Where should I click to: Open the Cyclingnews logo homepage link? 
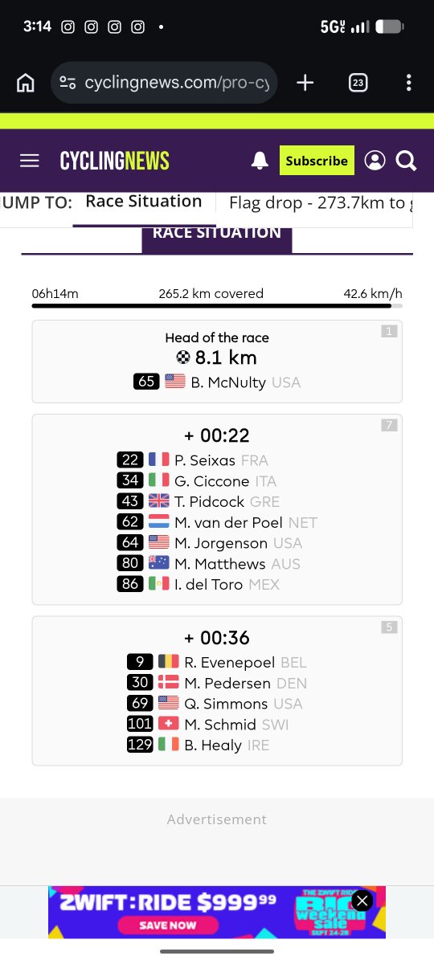click(115, 161)
